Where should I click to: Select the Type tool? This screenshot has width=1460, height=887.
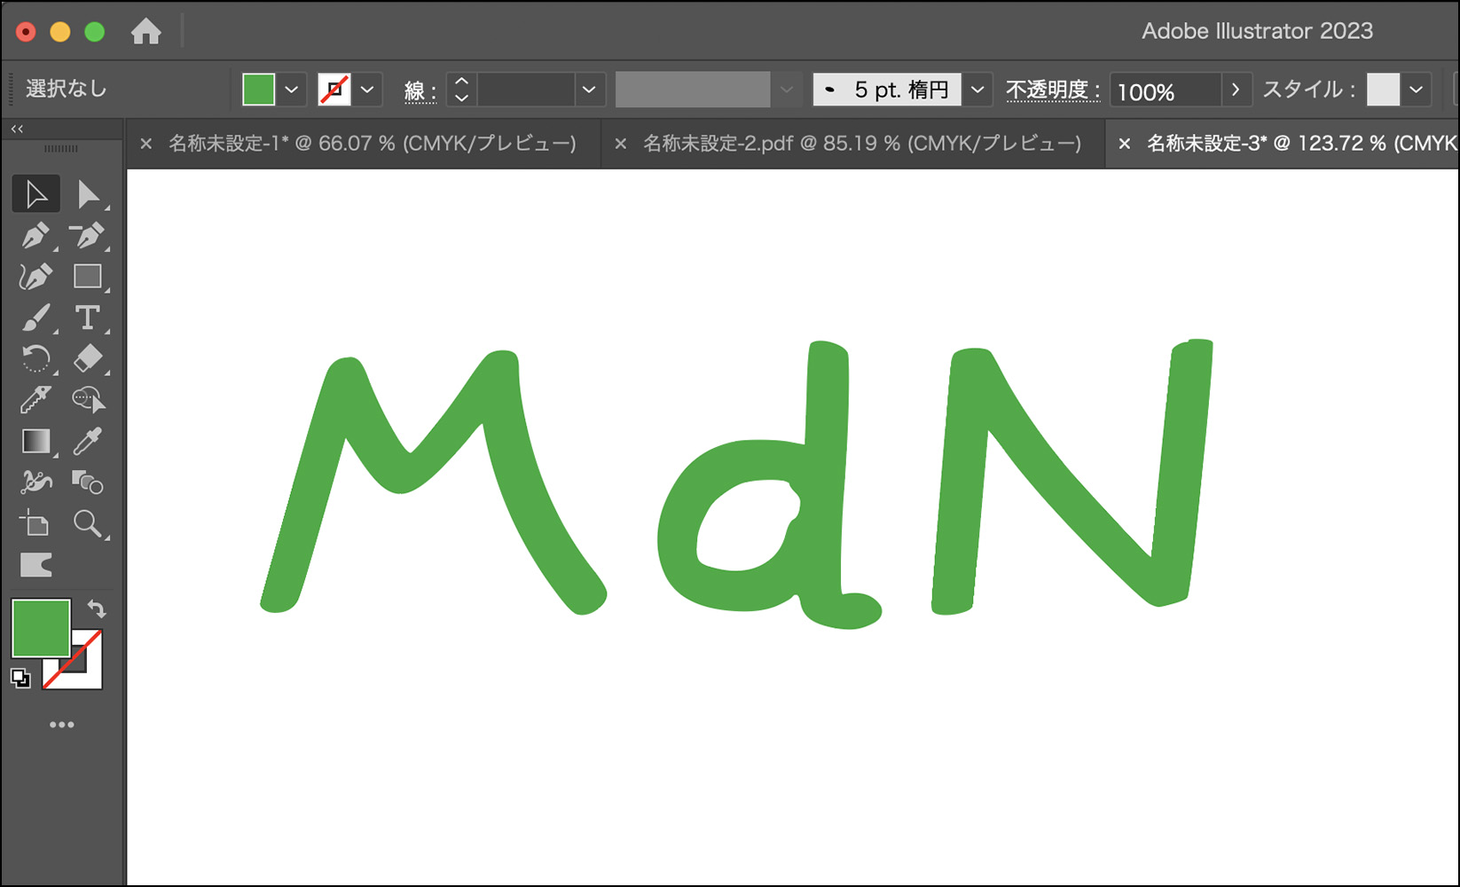click(x=87, y=318)
